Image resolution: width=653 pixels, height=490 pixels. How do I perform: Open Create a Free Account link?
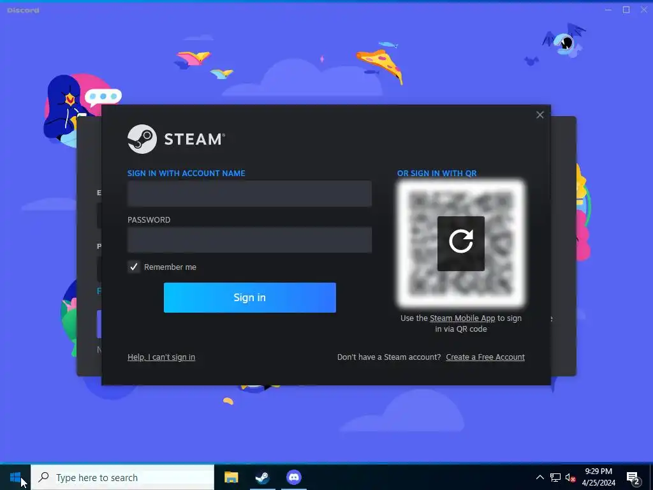tap(485, 357)
